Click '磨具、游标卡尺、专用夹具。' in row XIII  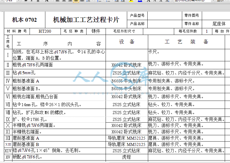click(176, 145)
